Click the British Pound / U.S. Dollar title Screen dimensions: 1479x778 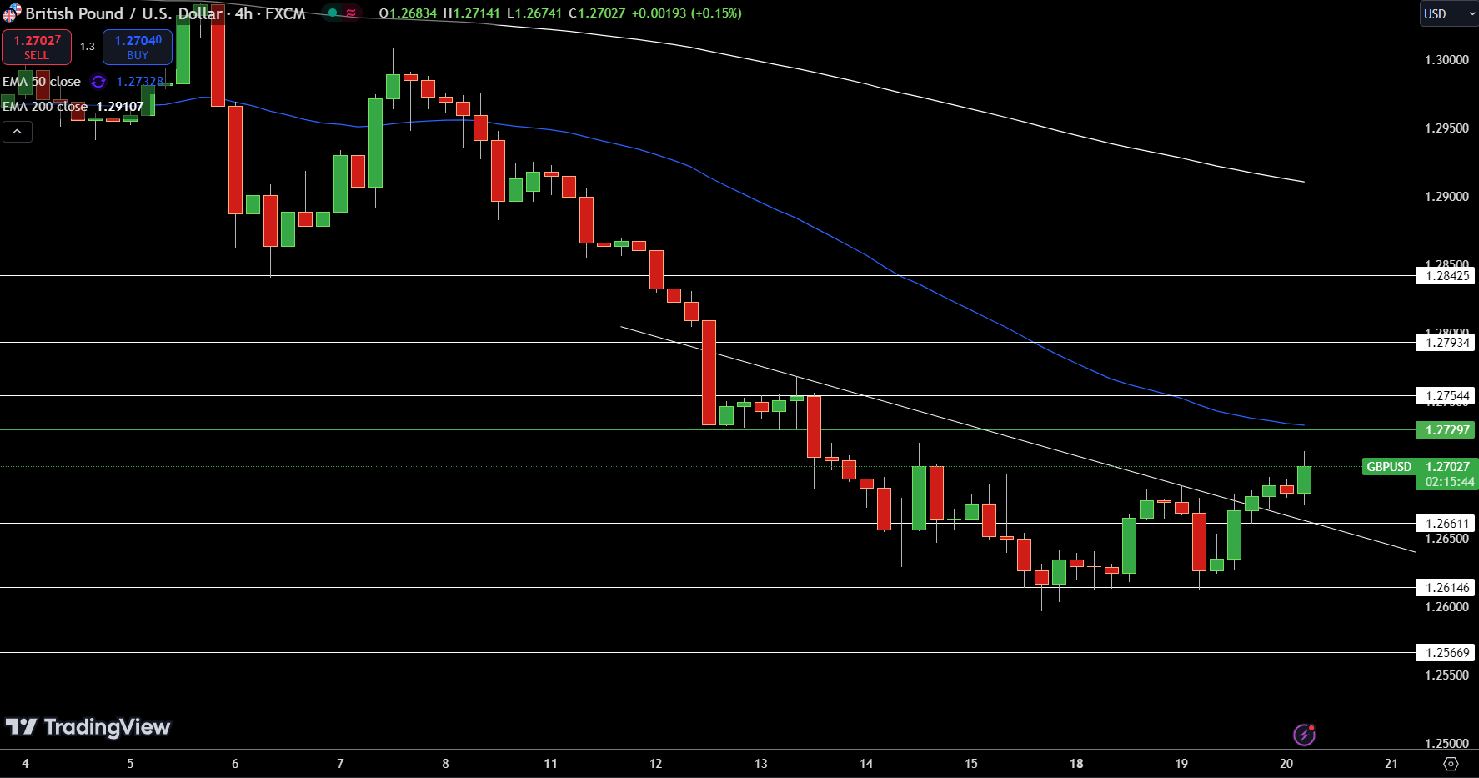(124, 13)
